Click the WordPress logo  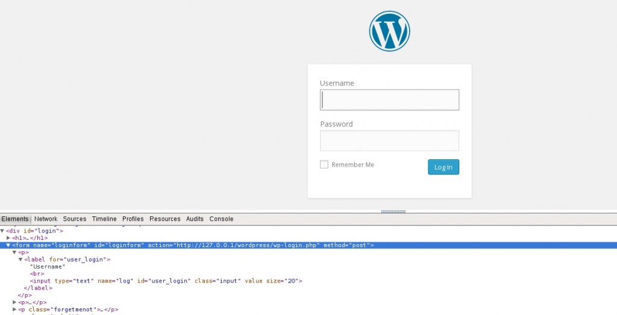(x=390, y=31)
